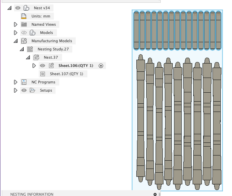Click the Sheet.106 sheet icon

pyautogui.click(x=51, y=66)
